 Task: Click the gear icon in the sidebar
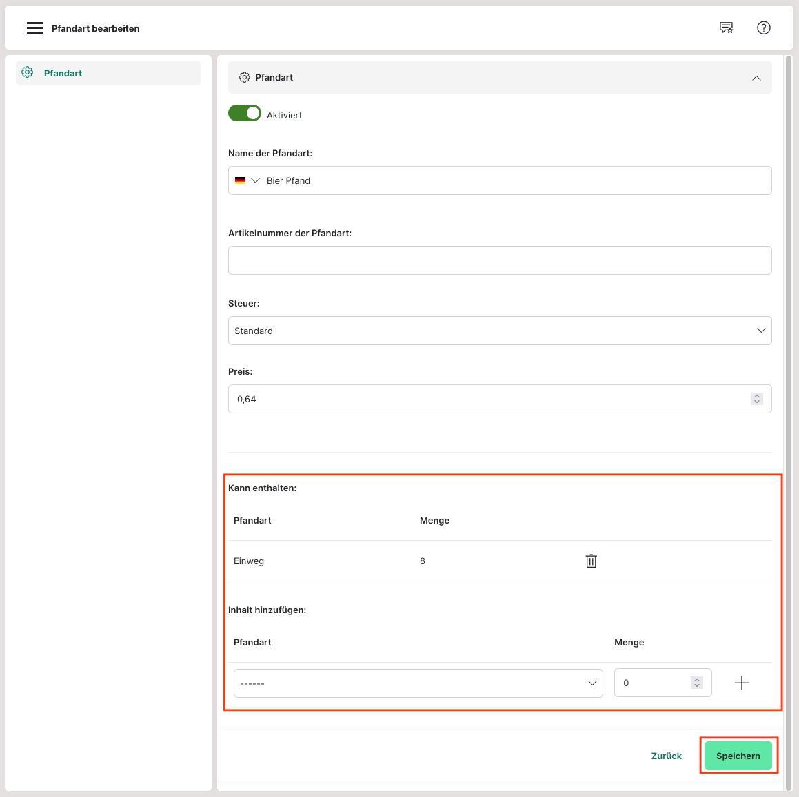point(28,72)
